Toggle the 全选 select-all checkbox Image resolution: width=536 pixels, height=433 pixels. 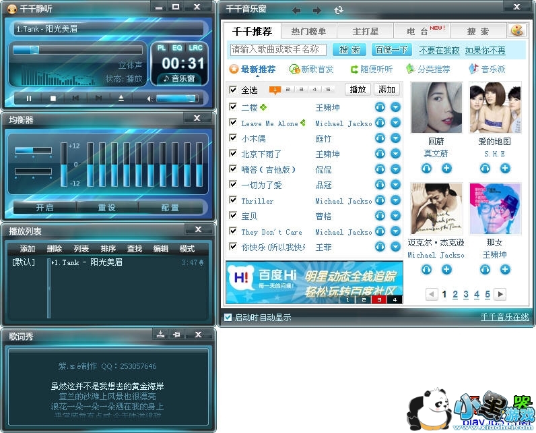233,90
